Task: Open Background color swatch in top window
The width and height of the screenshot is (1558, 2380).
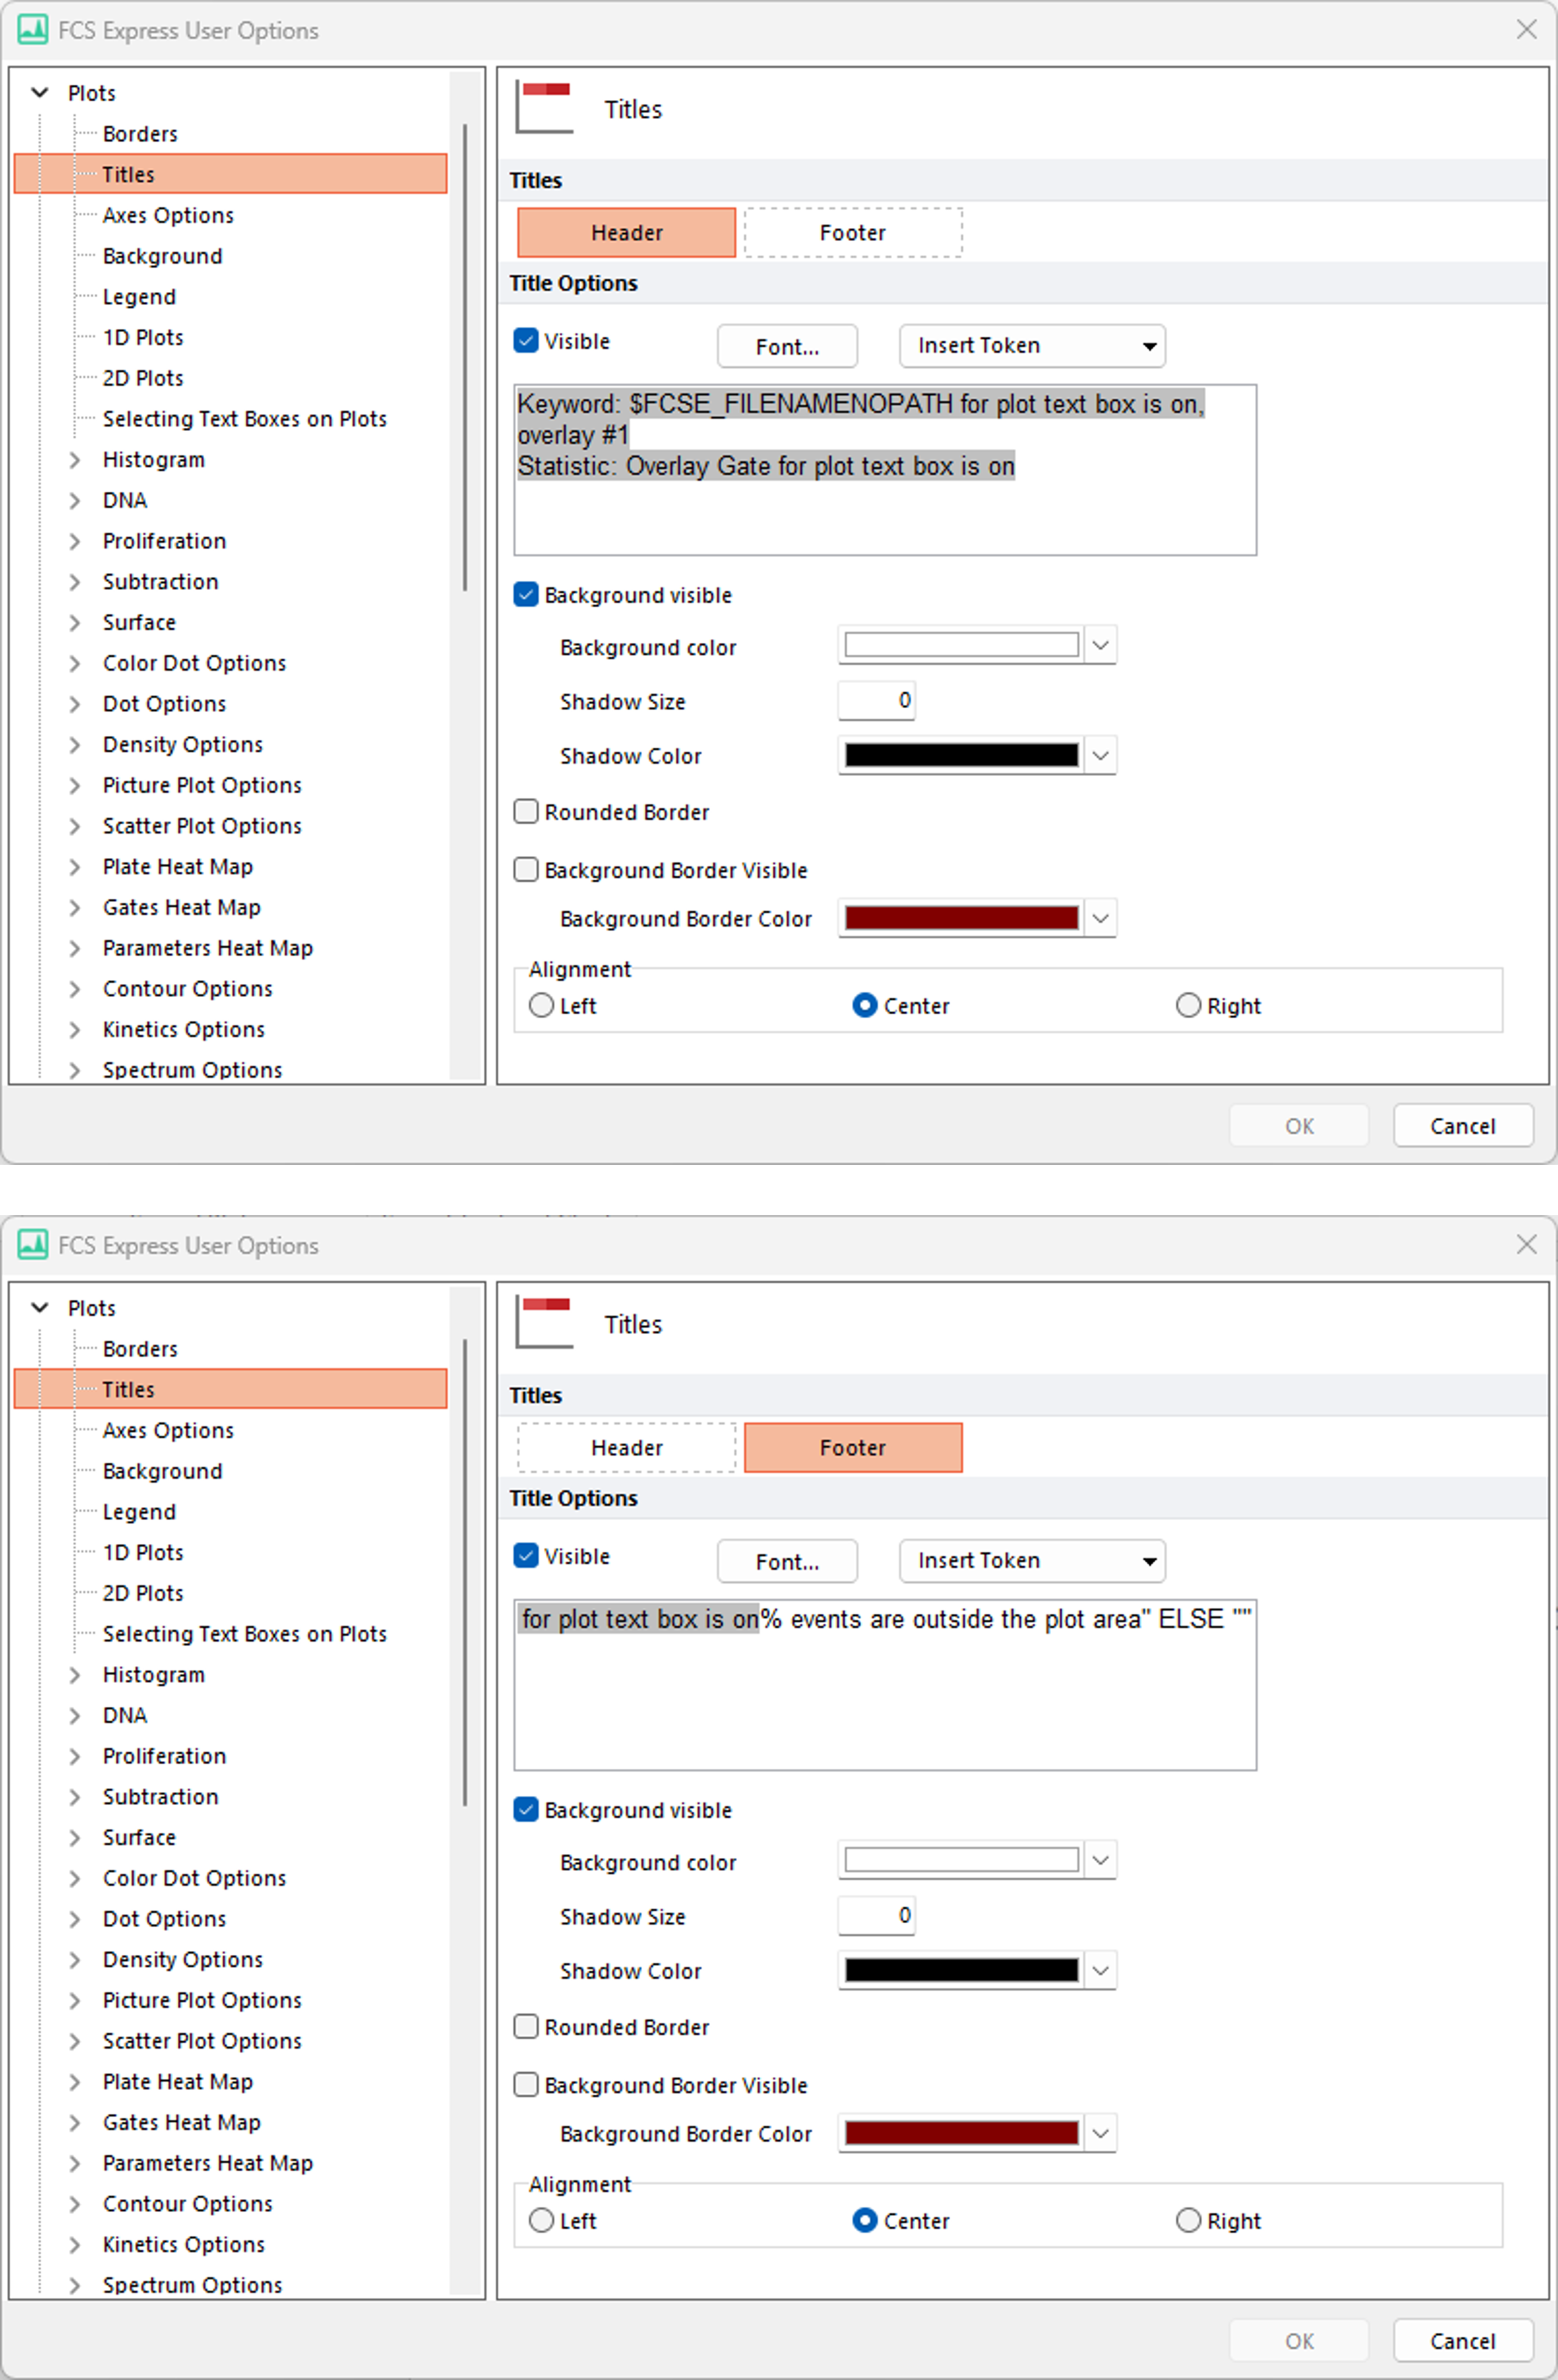Action: 977,646
